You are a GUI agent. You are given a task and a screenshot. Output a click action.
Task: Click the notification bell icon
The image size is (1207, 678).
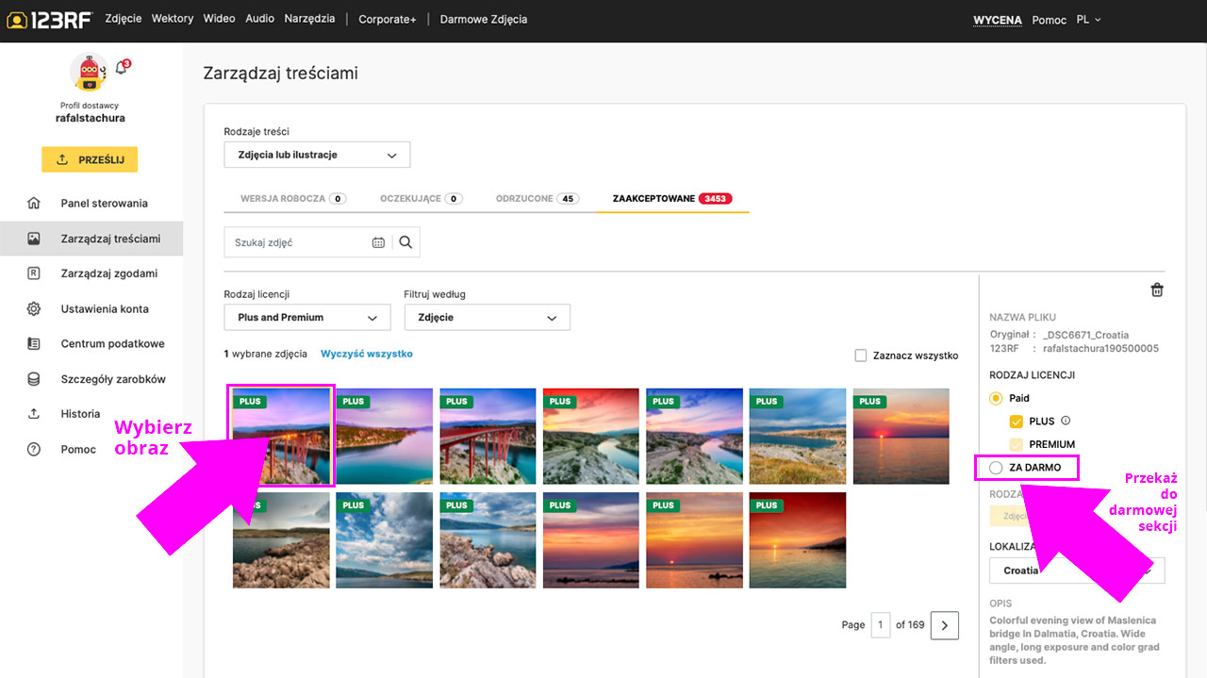click(x=121, y=68)
